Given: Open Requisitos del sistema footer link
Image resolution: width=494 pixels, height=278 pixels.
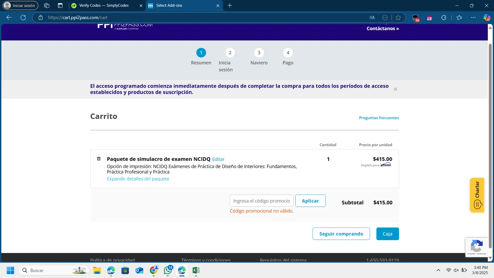Looking at the screenshot, I should [x=283, y=260].
